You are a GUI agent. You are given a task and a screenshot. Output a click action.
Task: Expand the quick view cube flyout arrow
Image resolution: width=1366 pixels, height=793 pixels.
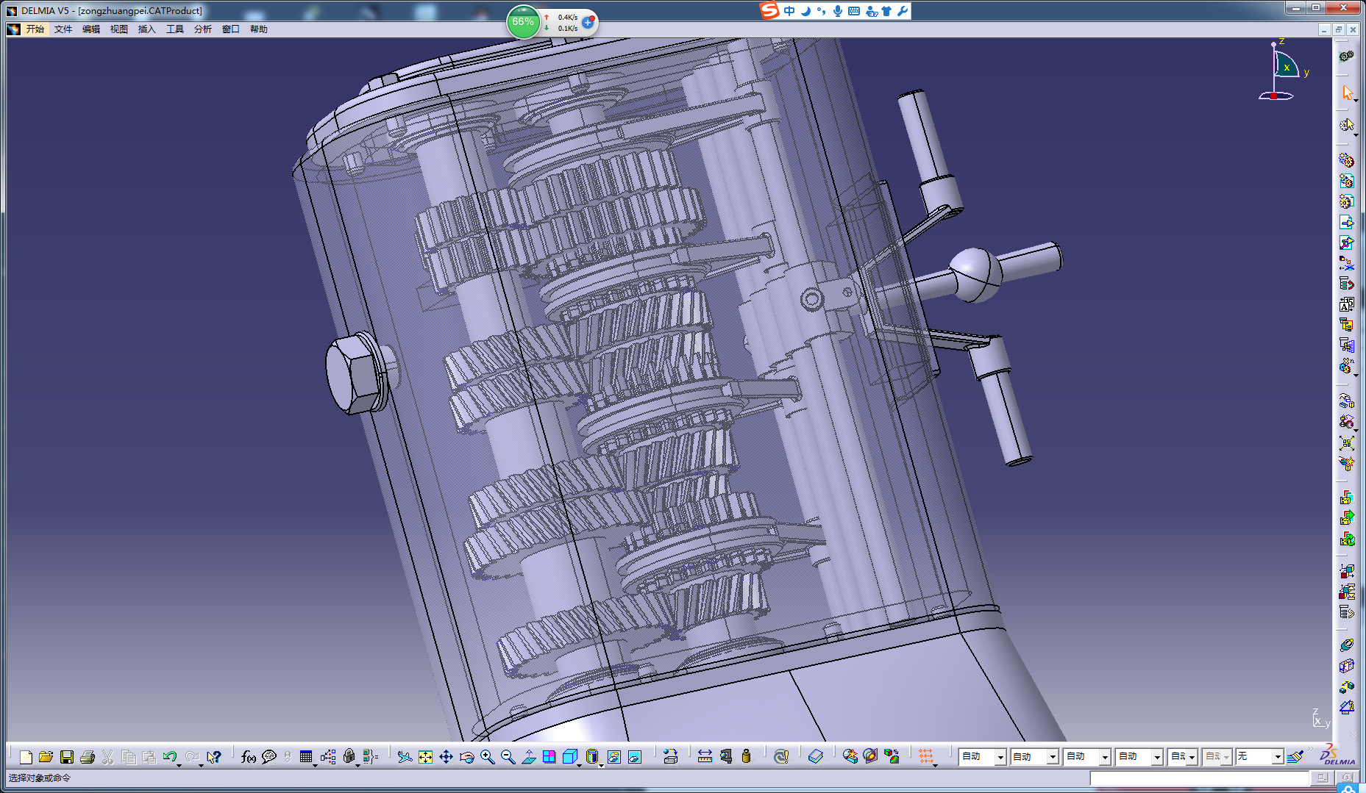click(x=580, y=765)
